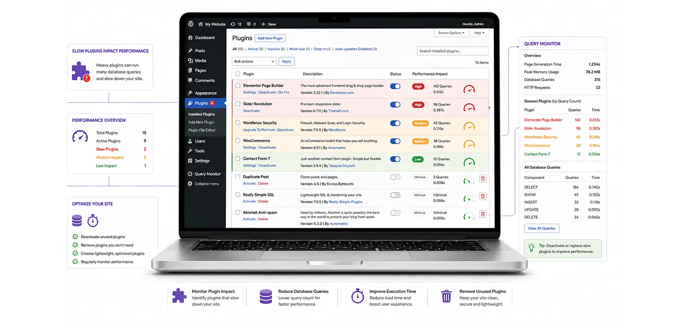Turn off the Wordfence Security toggle
The image size is (686, 323).
pos(395,123)
